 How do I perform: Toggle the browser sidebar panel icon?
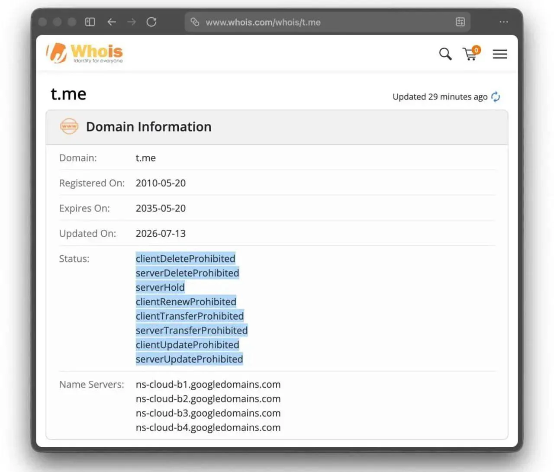pyautogui.click(x=90, y=22)
